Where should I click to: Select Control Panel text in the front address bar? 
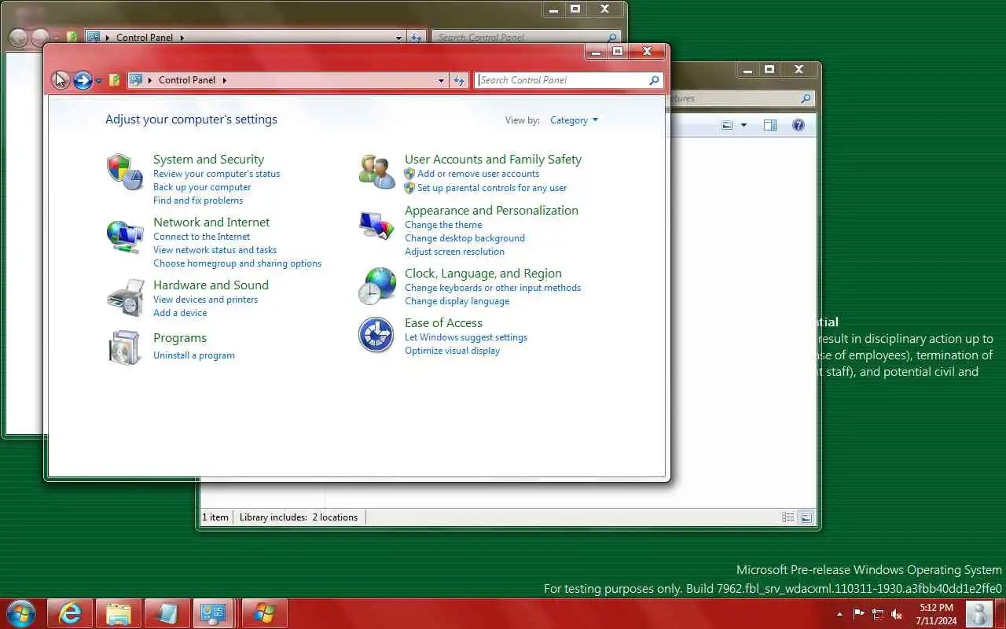187,80
